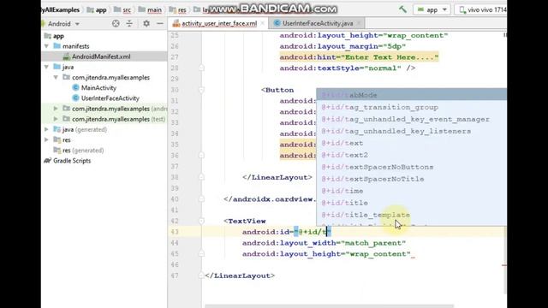The height and width of the screenshot is (308, 548).
Task: Expand the res folder
Action: point(46,139)
